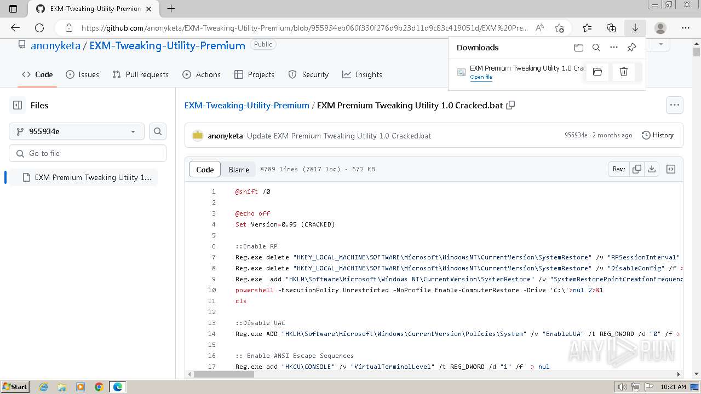
Task: Switch to the Issues tab
Action: (82, 74)
